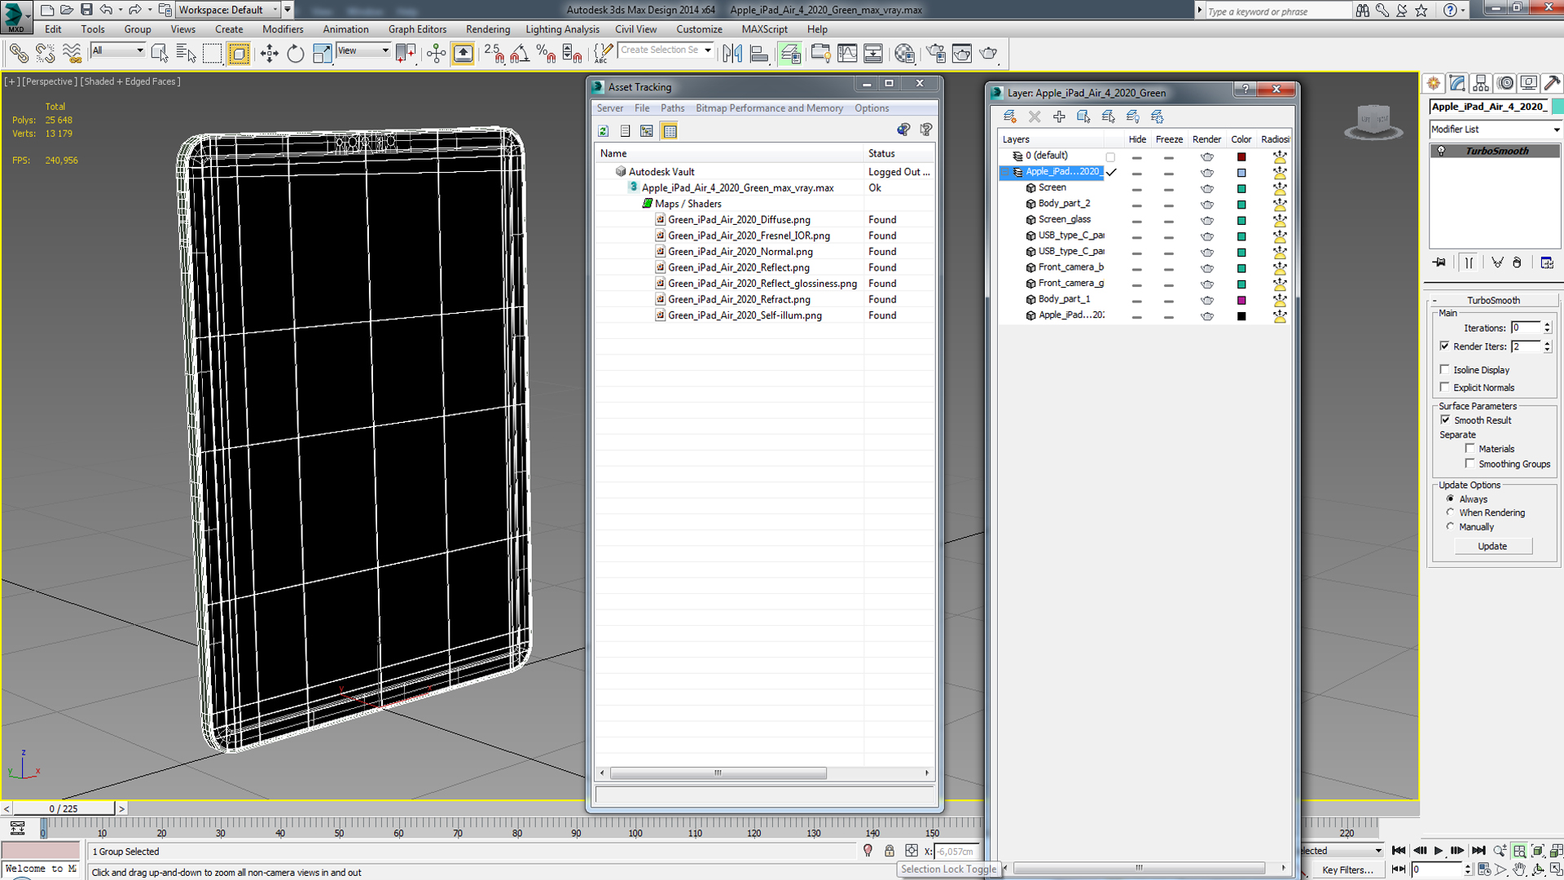
Task: Click Pin Stack icon under modifier stack
Action: 1440,262
